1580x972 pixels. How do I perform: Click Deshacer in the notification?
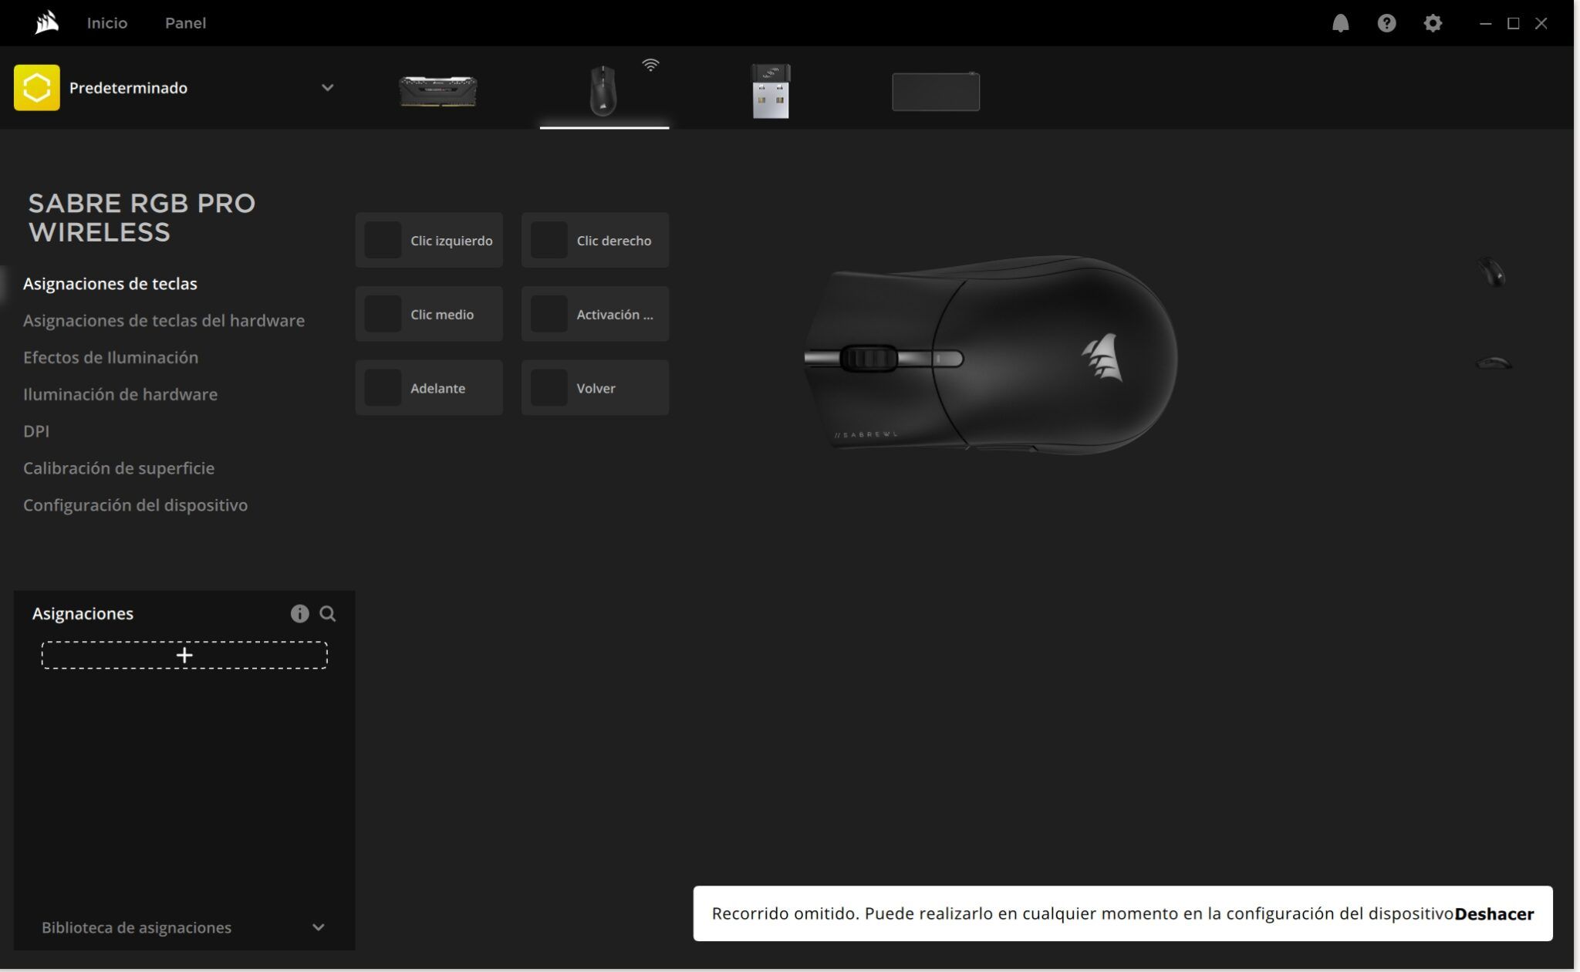pos(1494,914)
